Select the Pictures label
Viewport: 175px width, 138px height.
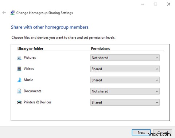(x=30, y=58)
